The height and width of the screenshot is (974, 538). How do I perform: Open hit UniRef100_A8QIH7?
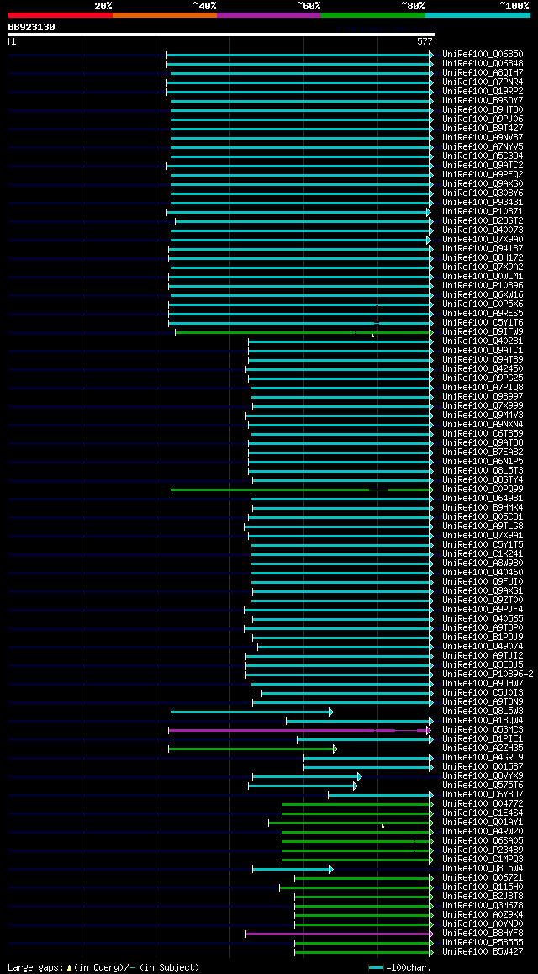coord(483,72)
